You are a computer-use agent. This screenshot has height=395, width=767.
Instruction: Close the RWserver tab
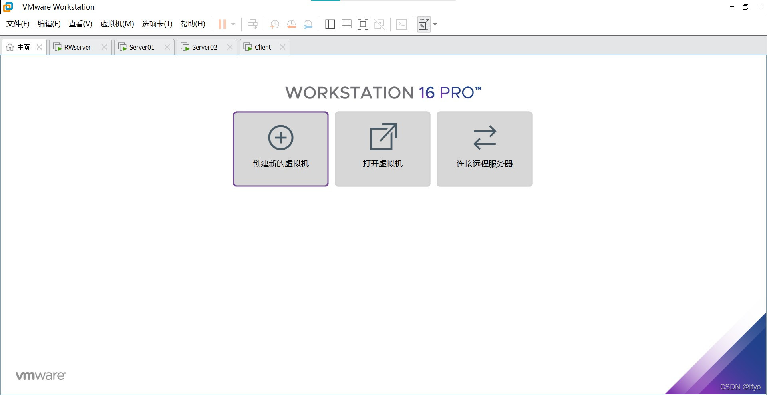pos(104,47)
